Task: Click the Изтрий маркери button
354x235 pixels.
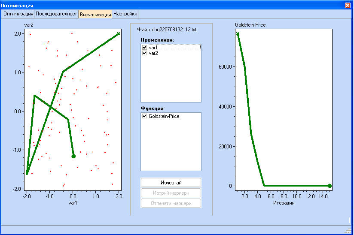Action: pos(171,193)
